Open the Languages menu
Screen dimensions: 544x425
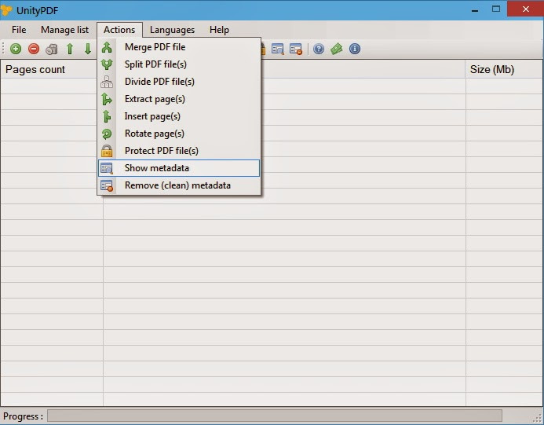point(172,30)
